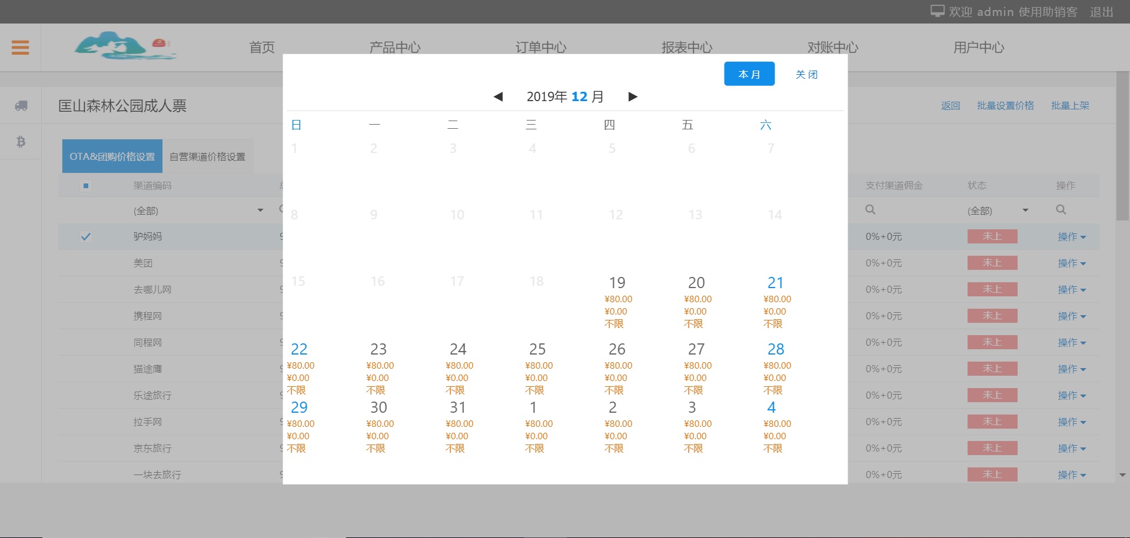Click the 批量设置价格 link

point(1005,106)
